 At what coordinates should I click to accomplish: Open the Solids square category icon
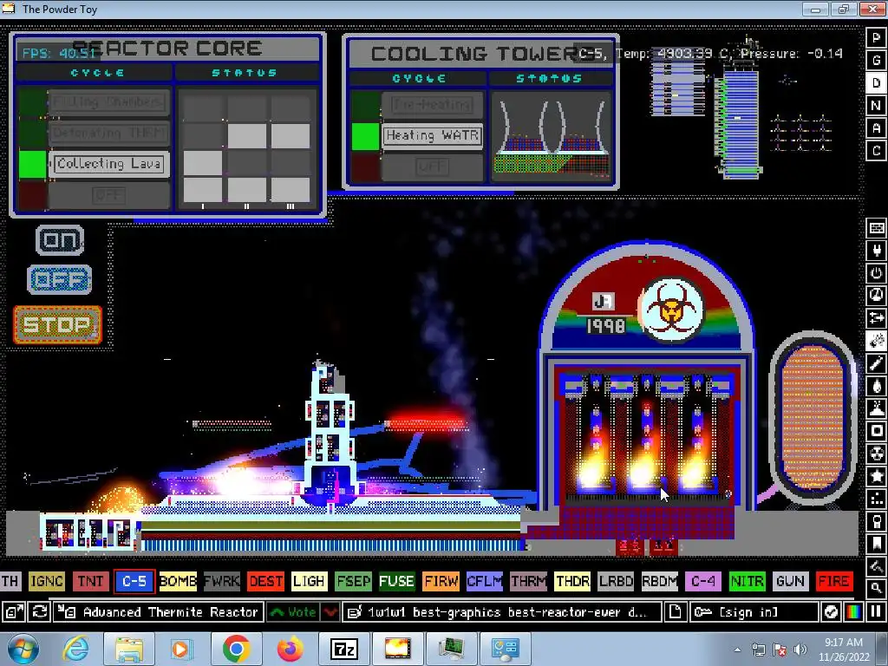(x=876, y=431)
